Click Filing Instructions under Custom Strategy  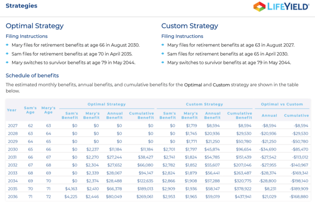(x=182, y=36)
